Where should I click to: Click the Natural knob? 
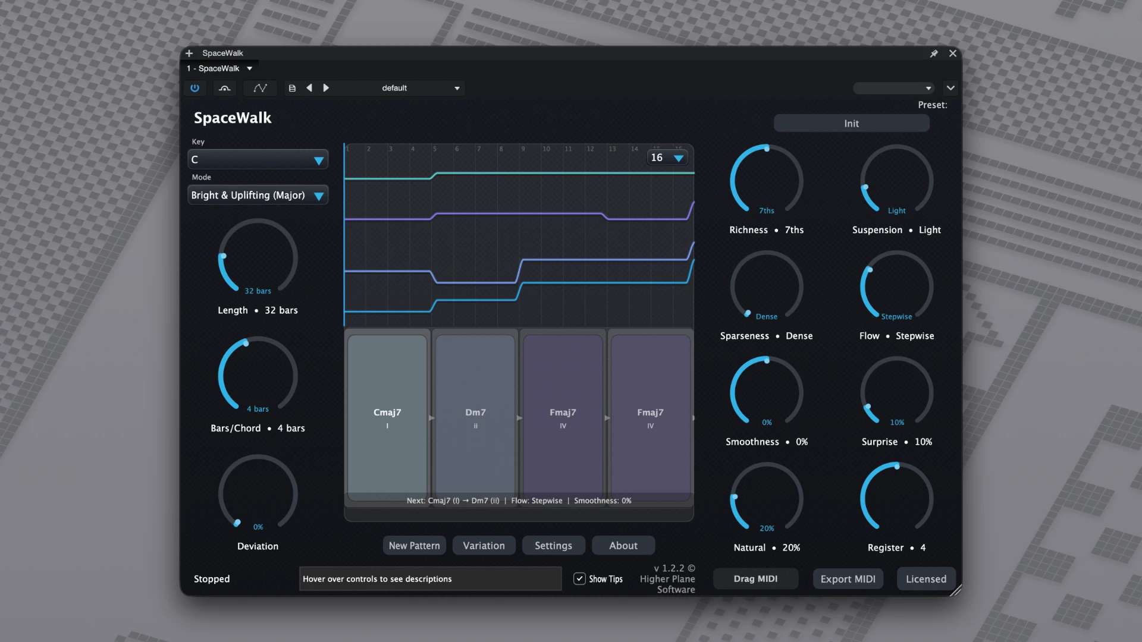tap(767, 498)
